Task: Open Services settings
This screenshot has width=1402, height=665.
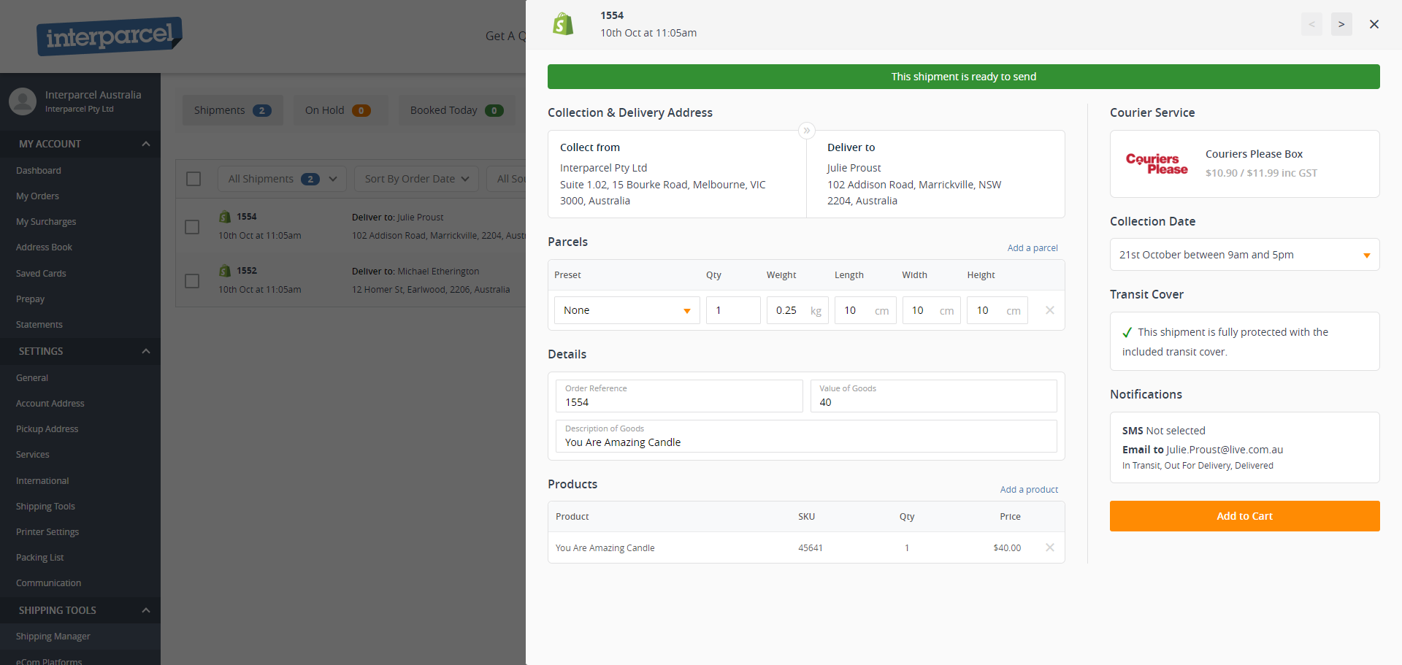Action: click(x=33, y=455)
